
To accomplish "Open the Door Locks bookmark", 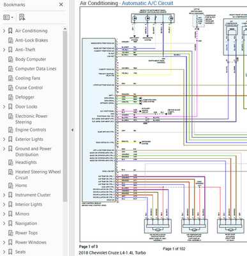I will [x=26, y=107].
